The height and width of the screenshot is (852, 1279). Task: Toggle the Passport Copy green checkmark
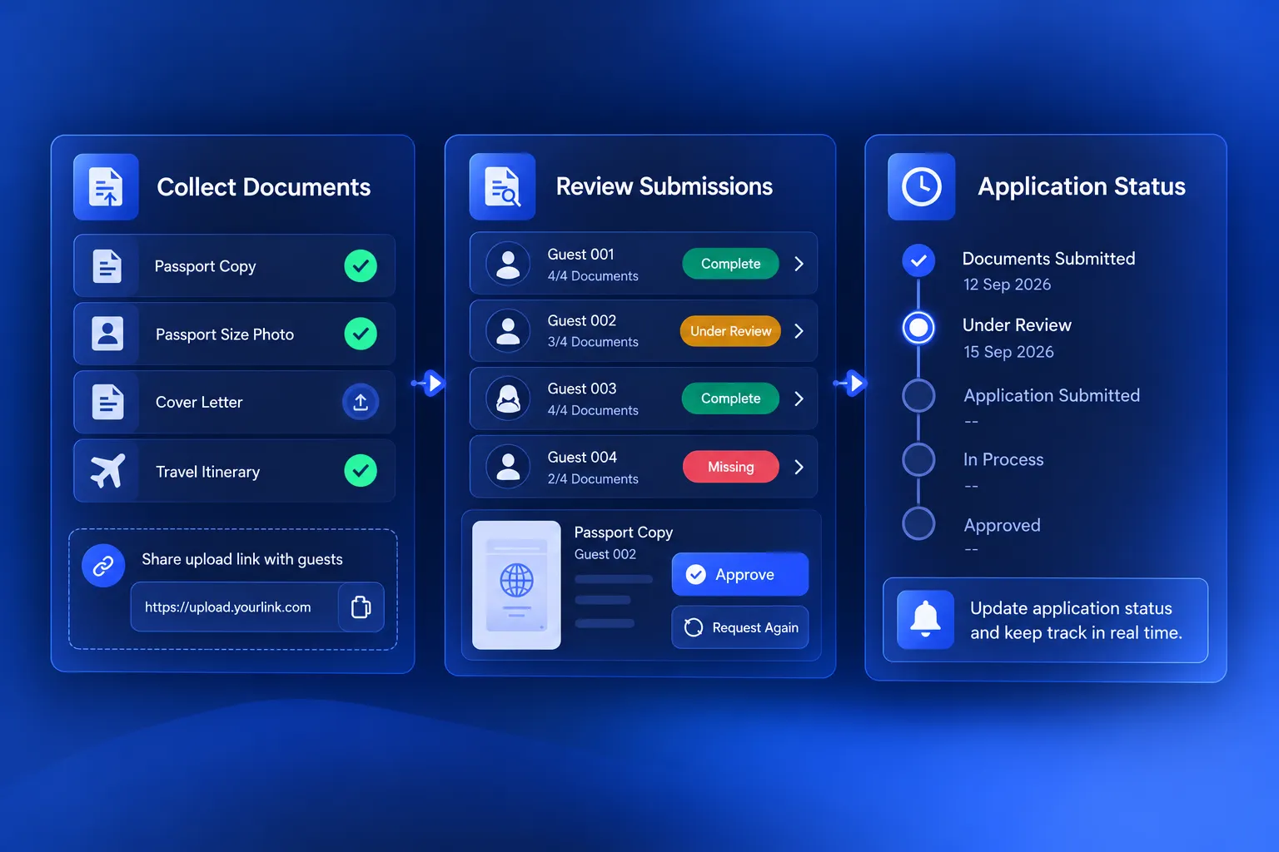click(x=361, y=266)
